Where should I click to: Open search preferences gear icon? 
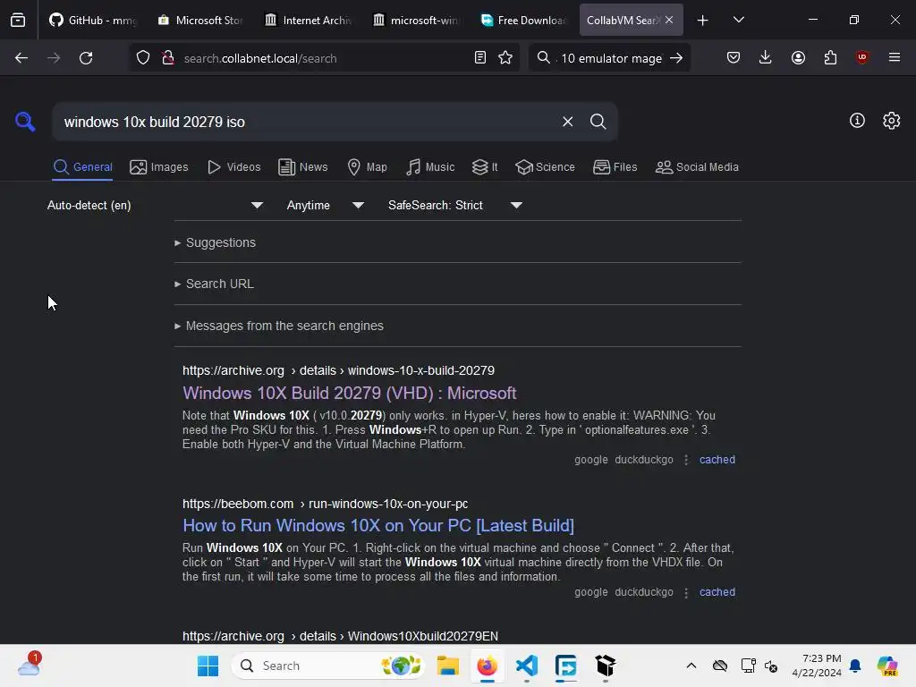click(891, 121)
